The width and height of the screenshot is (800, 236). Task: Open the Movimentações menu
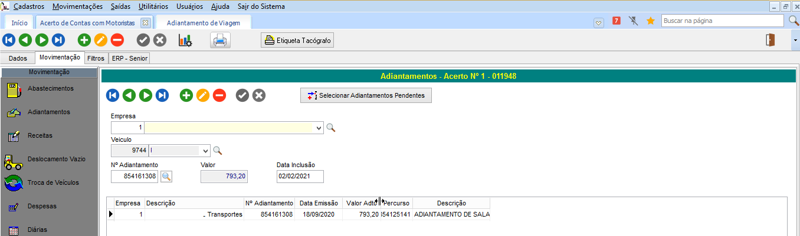(77, 6)
